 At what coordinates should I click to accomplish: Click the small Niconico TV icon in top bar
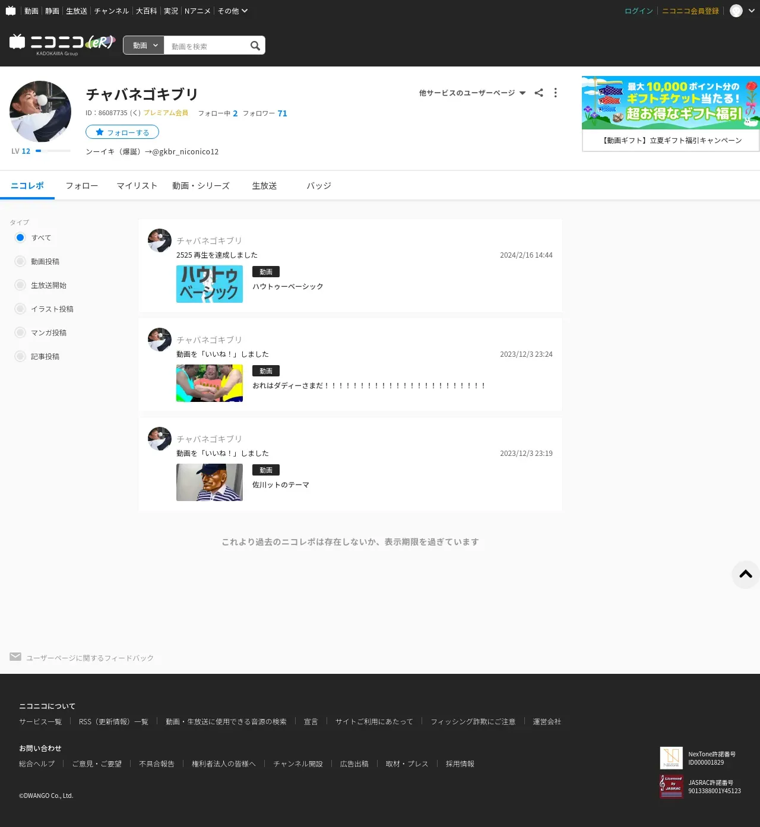click(11, 11)
